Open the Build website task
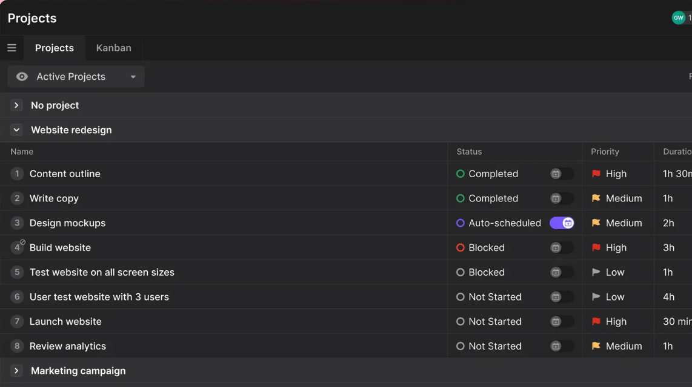Screen dimensions: 692x387 click(60, 248)
